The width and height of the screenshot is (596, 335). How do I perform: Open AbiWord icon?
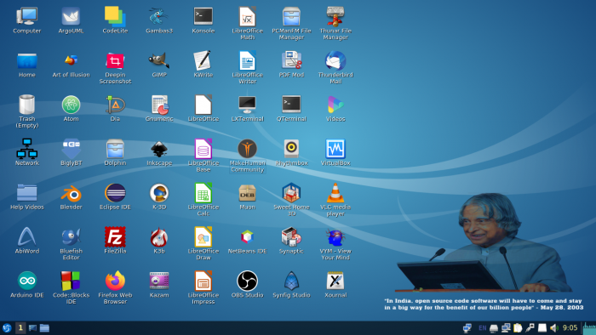coord(26,236)
